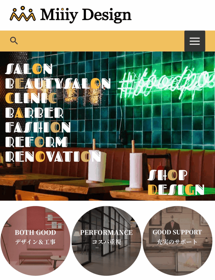Click the BARBER hero text
Image resolution: width=215 pixels, height=280 pixels.
[x=34, y=113]
